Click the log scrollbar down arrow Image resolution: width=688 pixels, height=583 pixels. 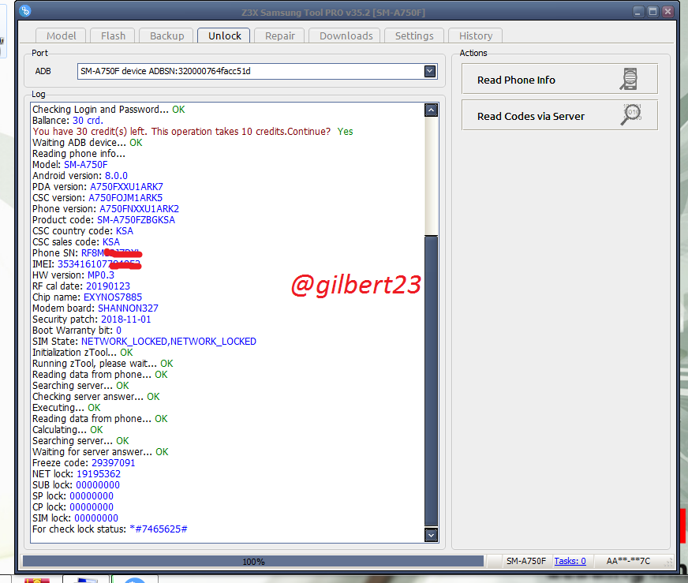(432, 535)
